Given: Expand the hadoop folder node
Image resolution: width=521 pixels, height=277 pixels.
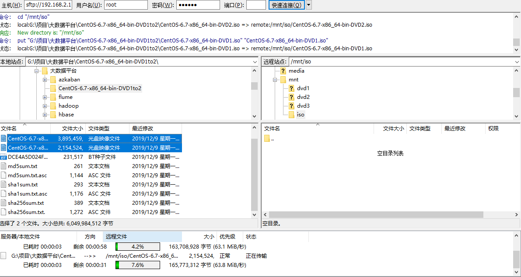Looking at the screenshot, I should click(45, 106).
